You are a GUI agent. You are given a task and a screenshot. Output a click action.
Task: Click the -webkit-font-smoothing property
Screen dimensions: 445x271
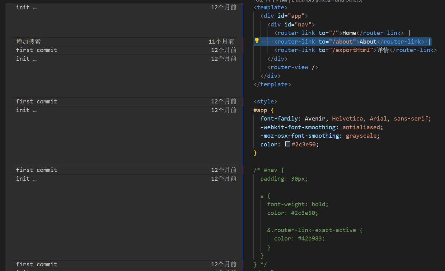pos(298,127)
